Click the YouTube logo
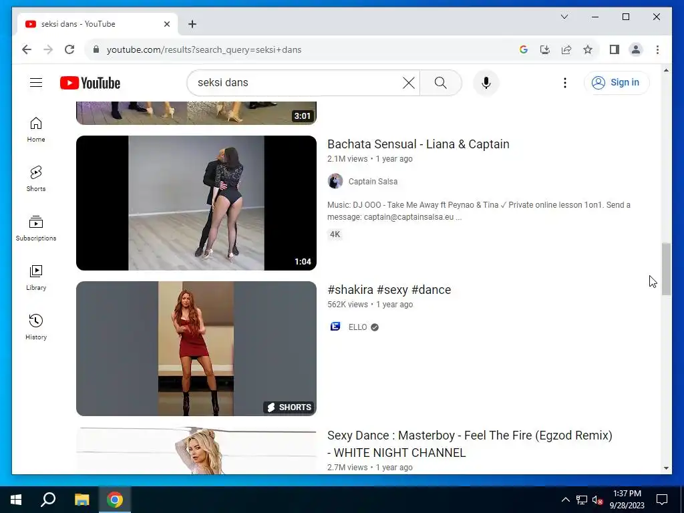Image resolution: width=684 pixels, height=513 pixels. pos(90,83)
